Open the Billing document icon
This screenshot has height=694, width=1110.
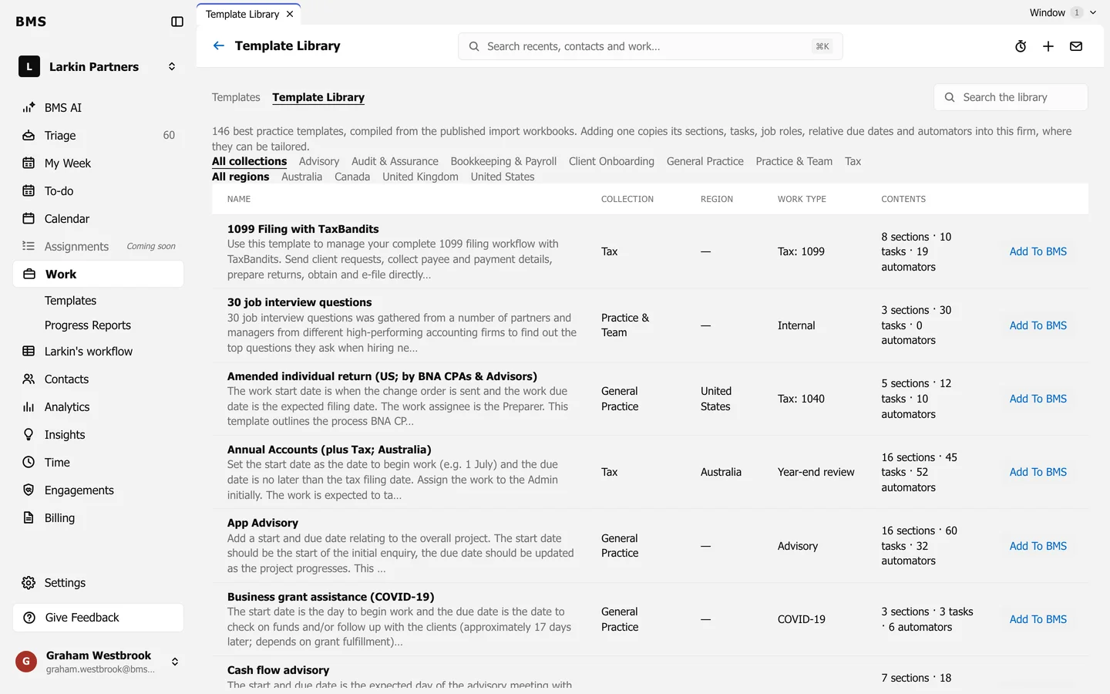pos(29,518)
